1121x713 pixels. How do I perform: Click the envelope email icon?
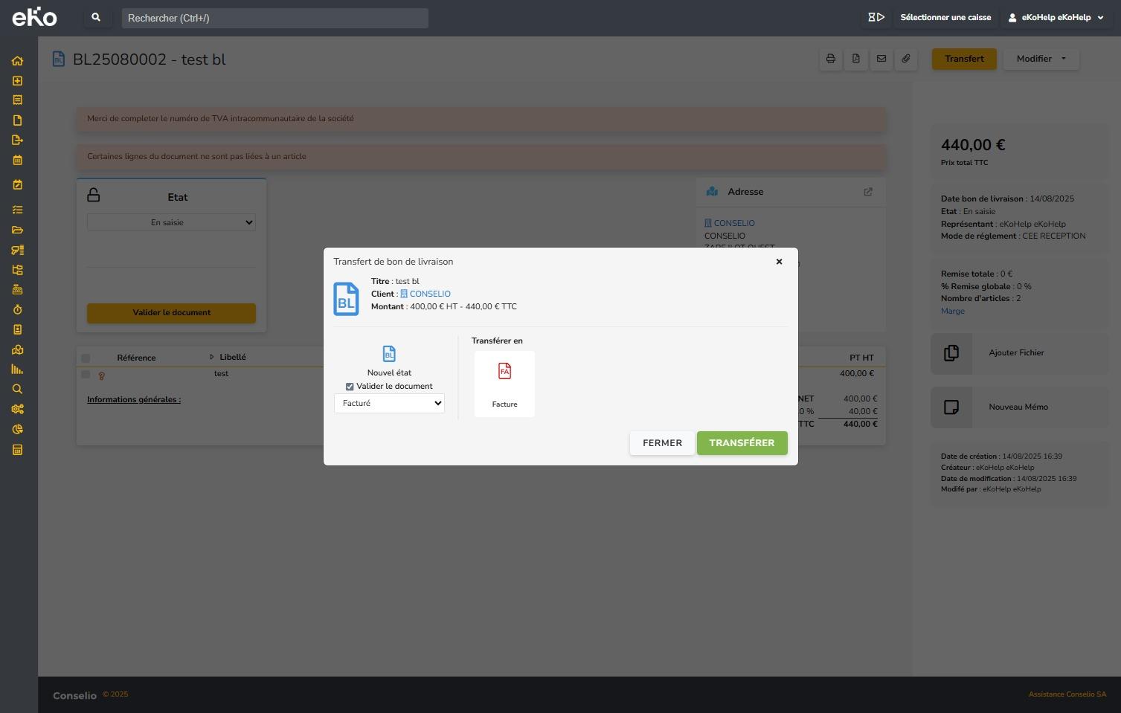(x=881, y=59)
